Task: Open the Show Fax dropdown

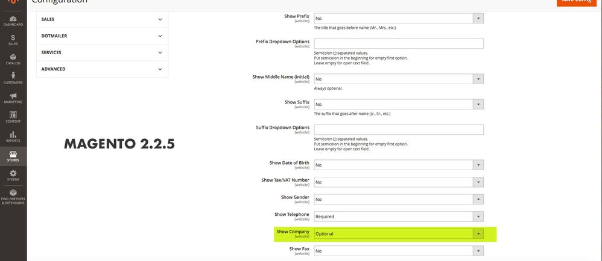Action: click(x=399, y=251)
